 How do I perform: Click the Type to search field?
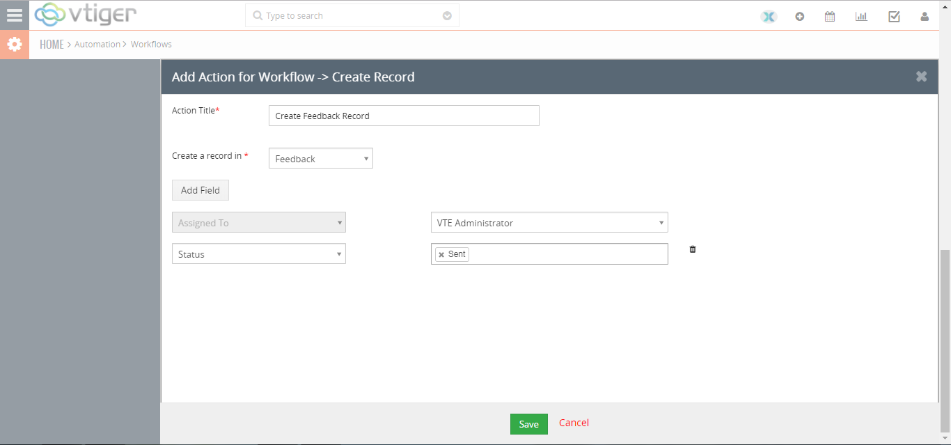click(x=352, y=15)
